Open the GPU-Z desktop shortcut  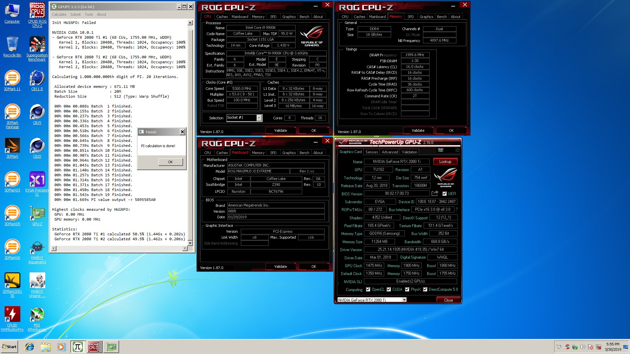point(37,216)
